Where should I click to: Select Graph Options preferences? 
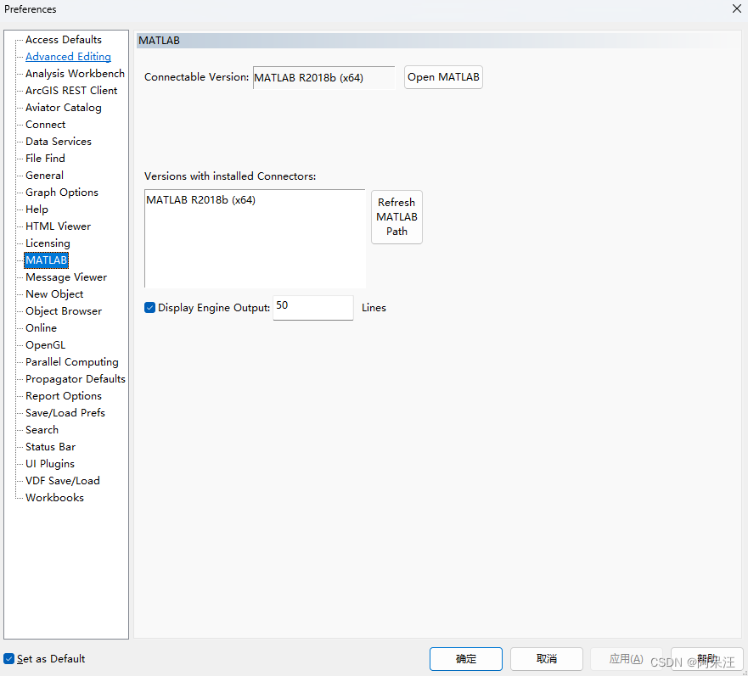click(x=62, y=193)
